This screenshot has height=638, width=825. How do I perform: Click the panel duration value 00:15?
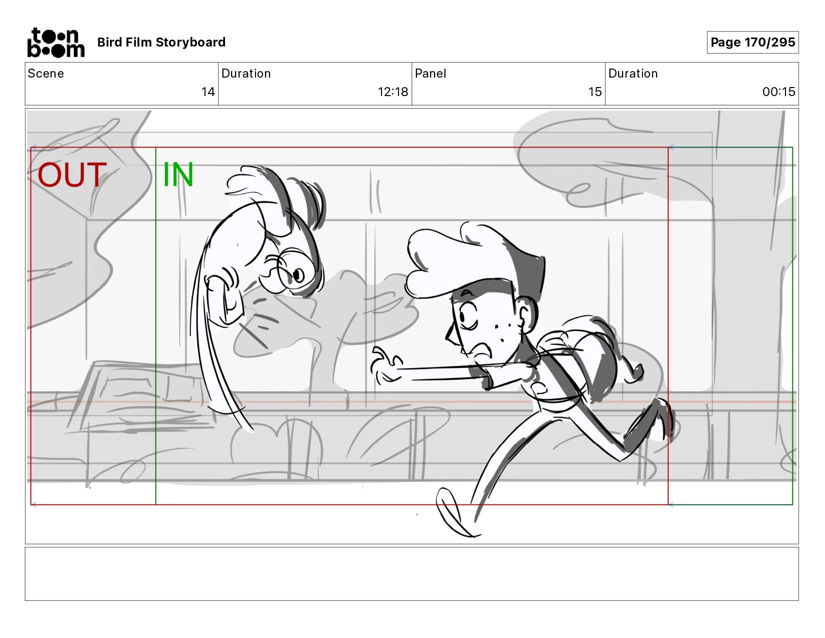778,92
